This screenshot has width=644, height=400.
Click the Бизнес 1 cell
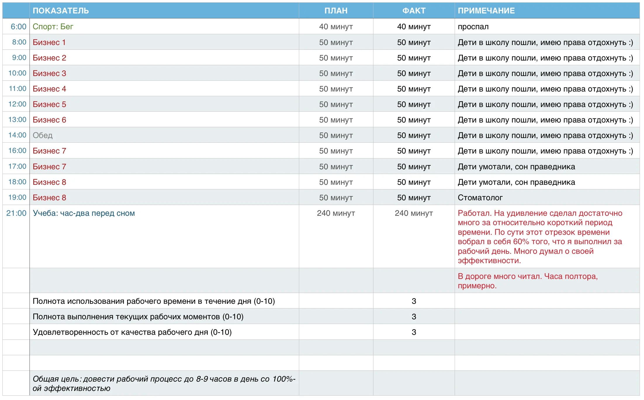49,42
